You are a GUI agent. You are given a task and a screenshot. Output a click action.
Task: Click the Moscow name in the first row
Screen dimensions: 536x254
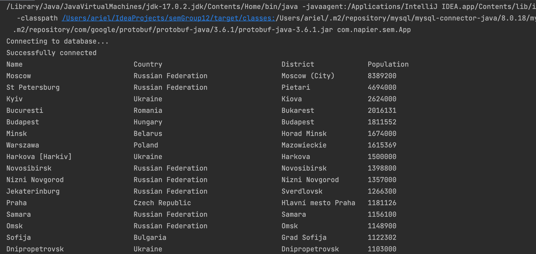pos(19,76)
